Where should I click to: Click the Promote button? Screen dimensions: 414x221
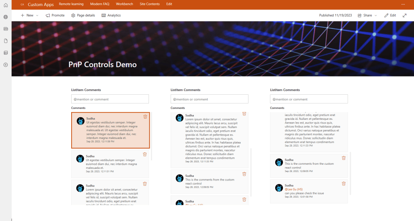click(x=55, y=15)
